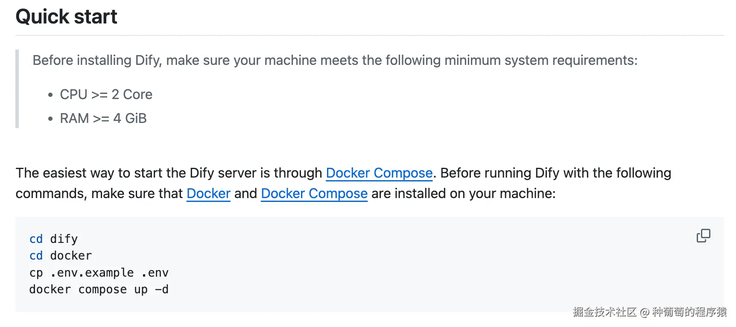736x327 pixels.
Task: Click the horizontal rule below Quick start
Action: pyautogui.click(x=370, y=35)
